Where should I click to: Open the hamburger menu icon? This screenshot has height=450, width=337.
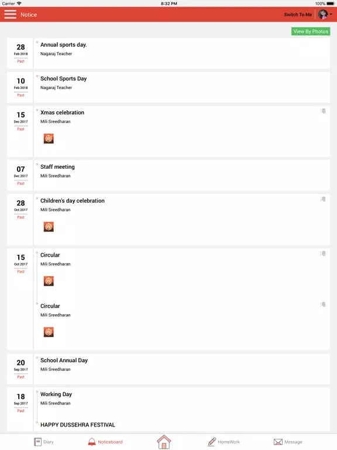point(11,14)
